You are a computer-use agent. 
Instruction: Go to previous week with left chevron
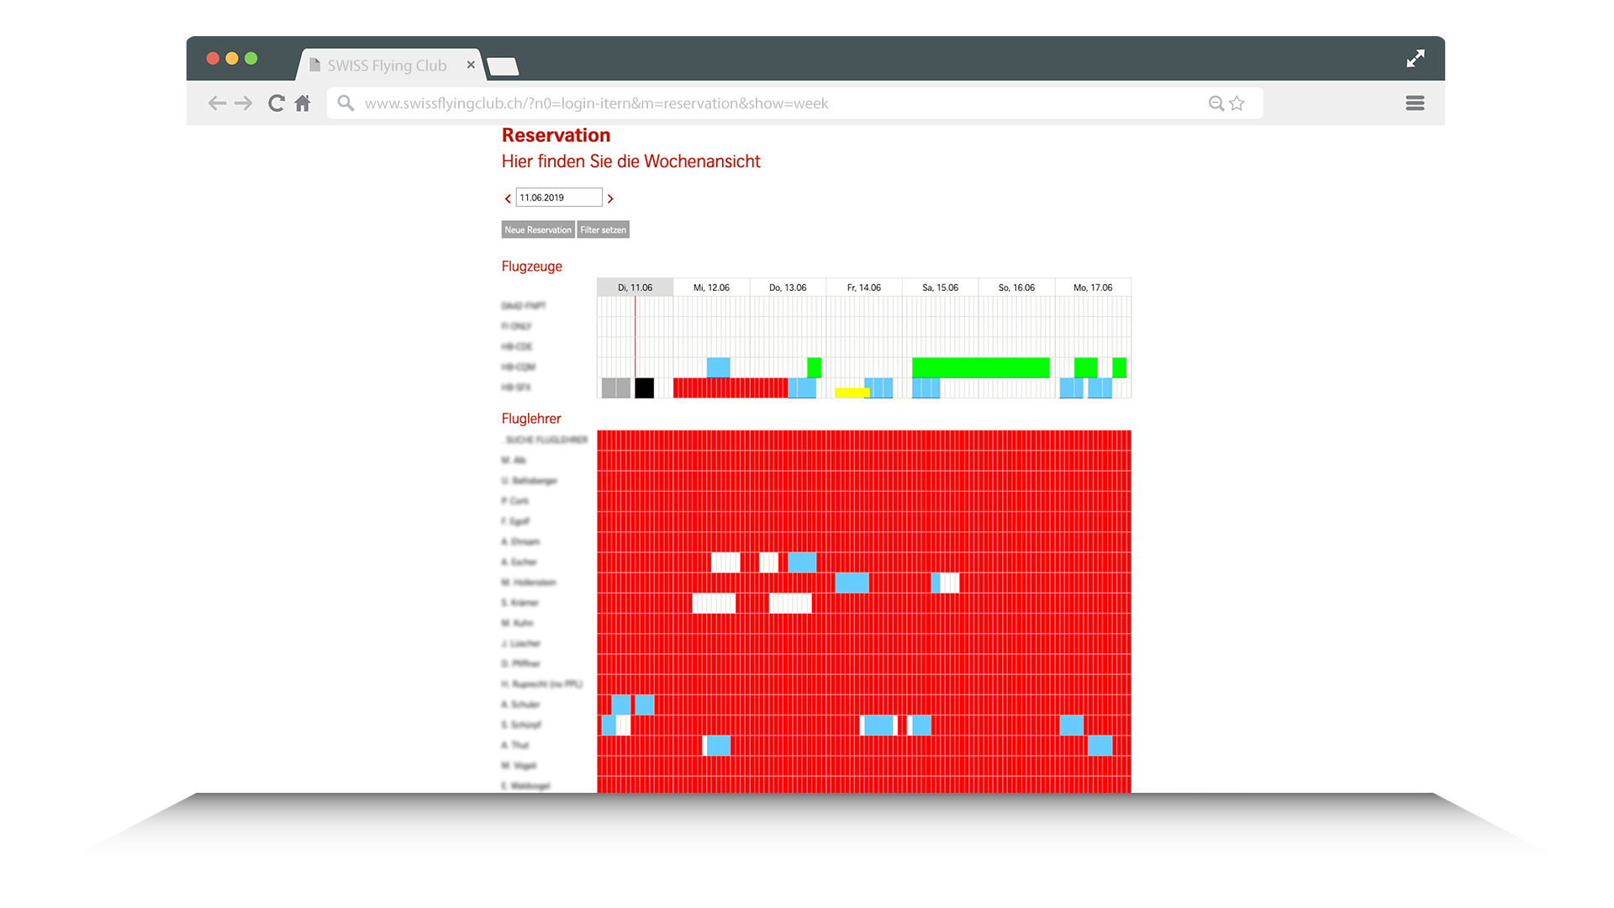click(x=508, y=199)
